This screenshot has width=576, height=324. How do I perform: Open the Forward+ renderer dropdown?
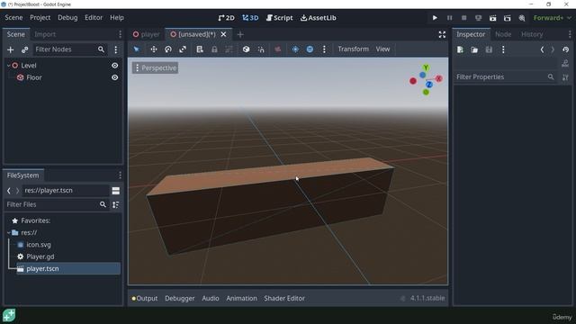pos(552,18)
